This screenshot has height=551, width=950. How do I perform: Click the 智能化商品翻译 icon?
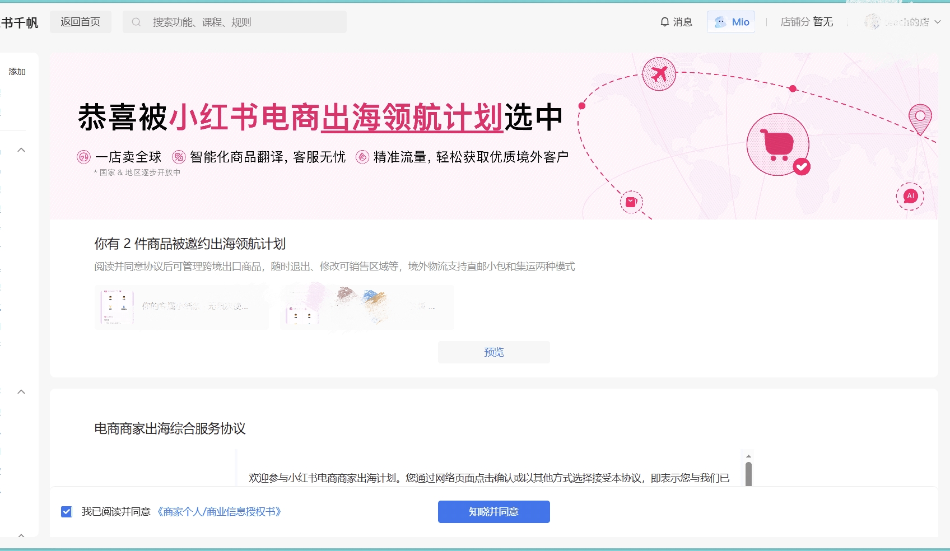click(x=179, y=157)
